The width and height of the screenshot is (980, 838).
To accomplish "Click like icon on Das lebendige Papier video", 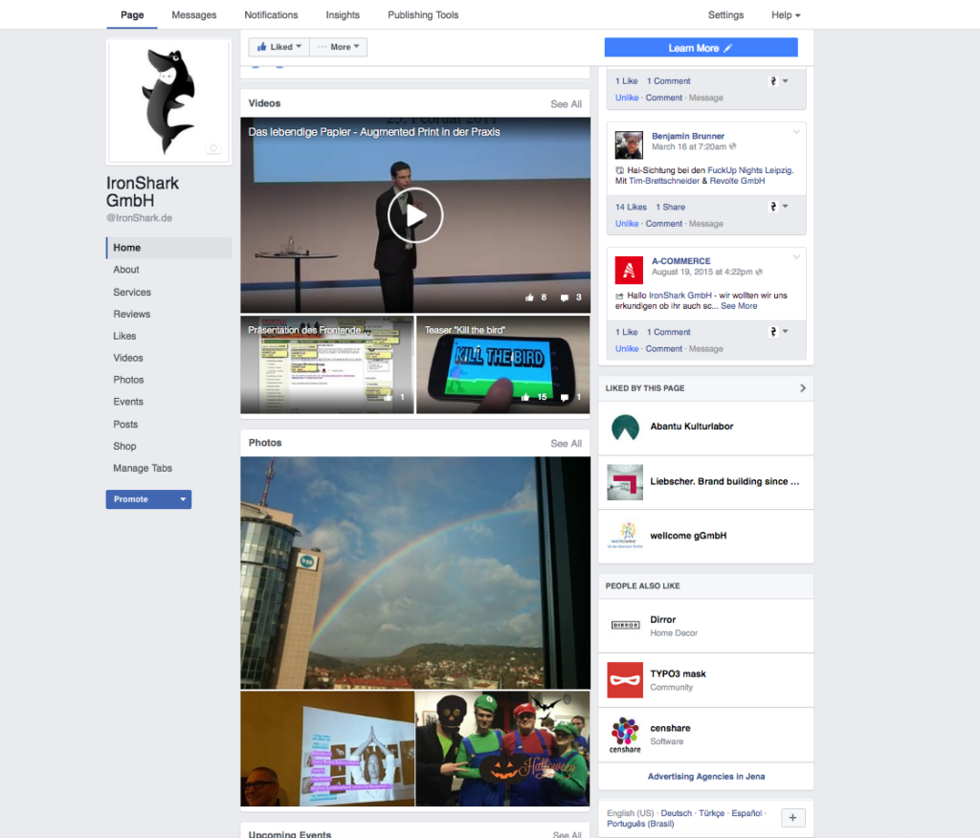I will 529,298.
